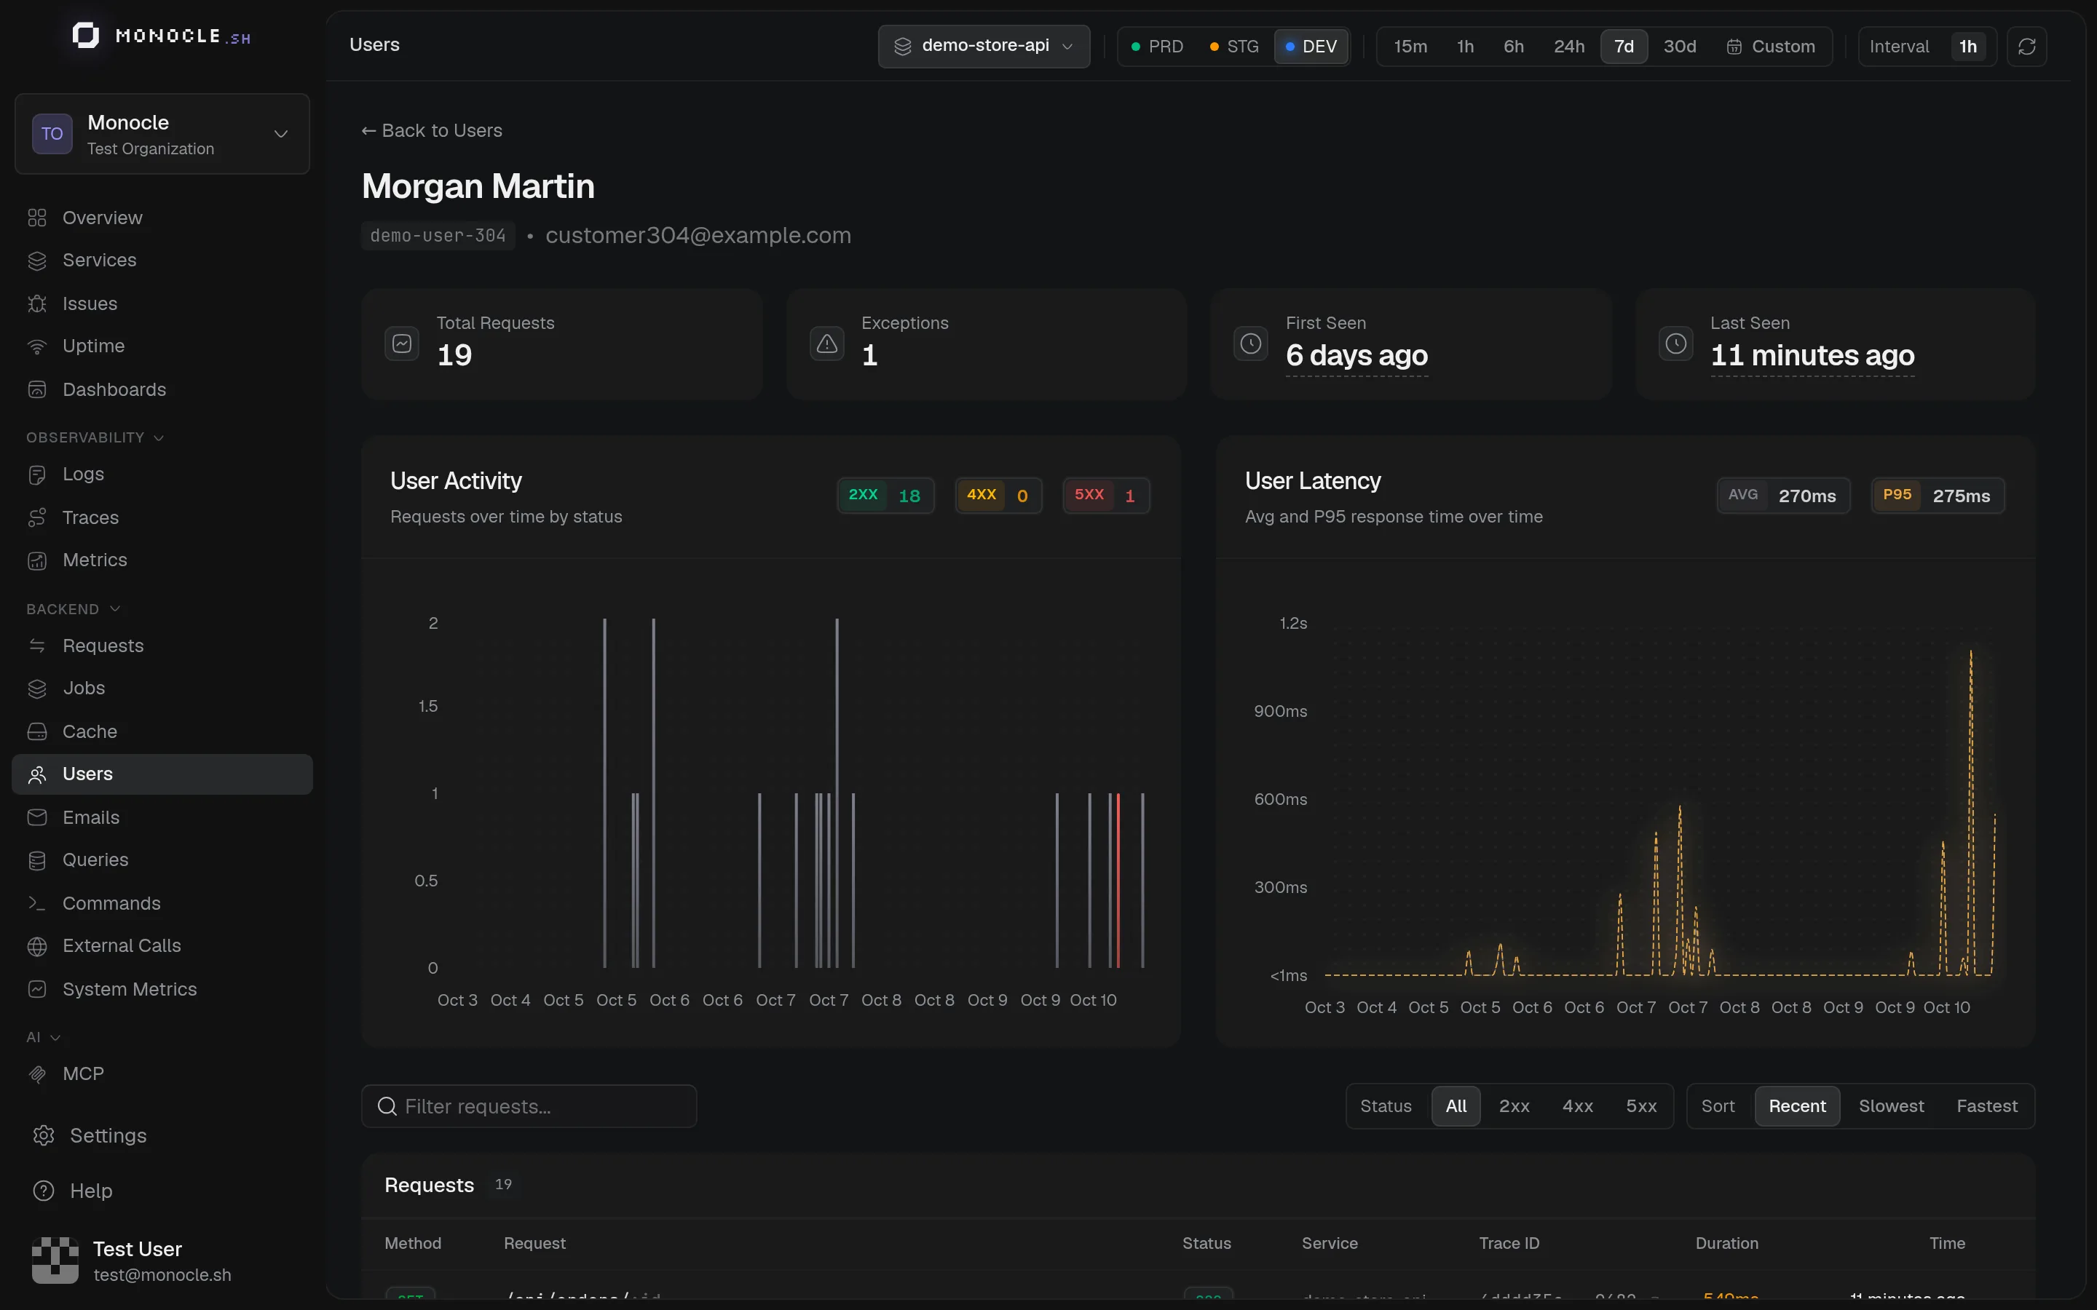Click the Logs sidebar icon
This screenshot has height=1310, width=2097.
click(37, 475)
